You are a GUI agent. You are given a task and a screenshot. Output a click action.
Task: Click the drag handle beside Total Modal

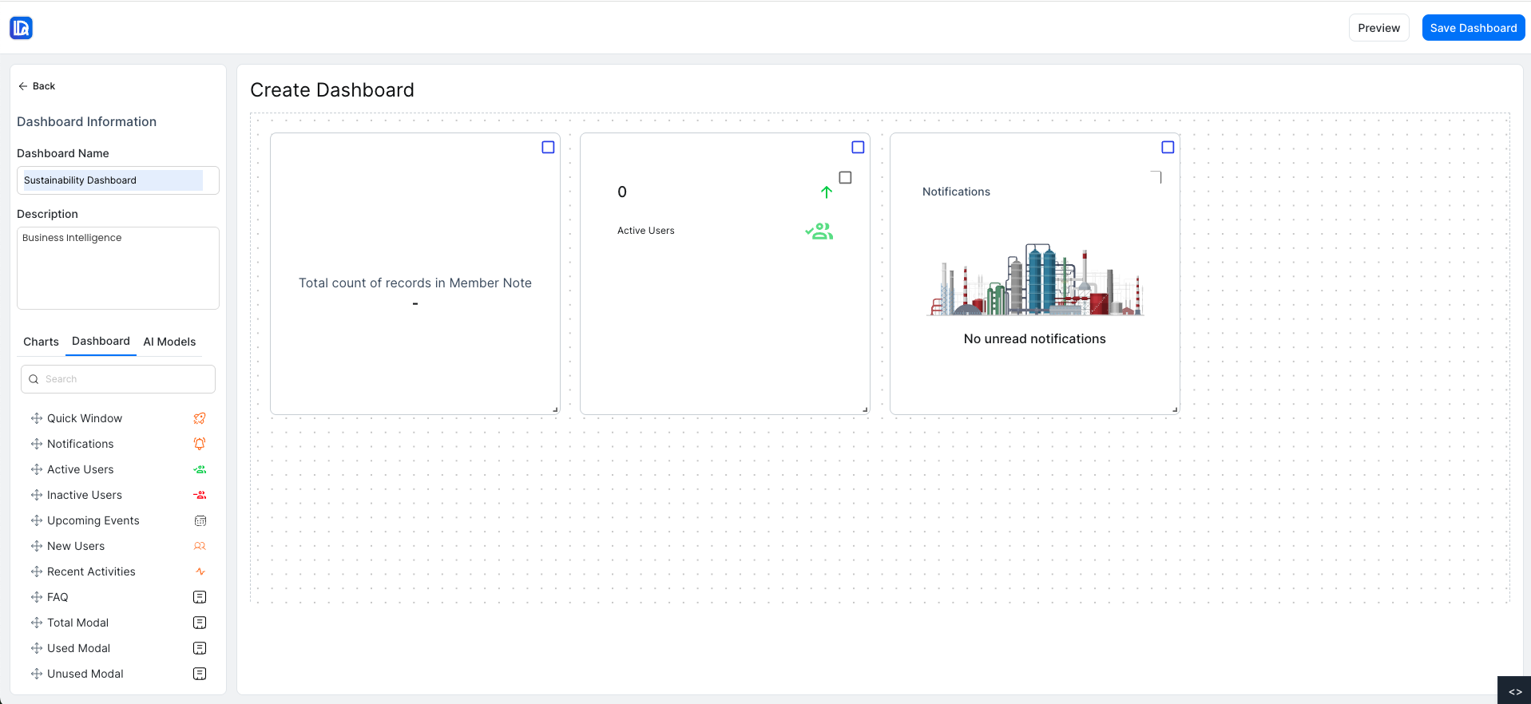tap(37, 623)
